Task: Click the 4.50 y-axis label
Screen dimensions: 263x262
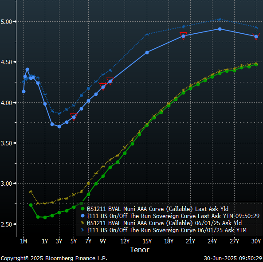Action: [x=6, y=62]
